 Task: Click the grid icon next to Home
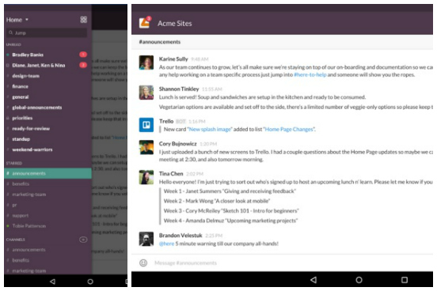(x=83, y=20)
